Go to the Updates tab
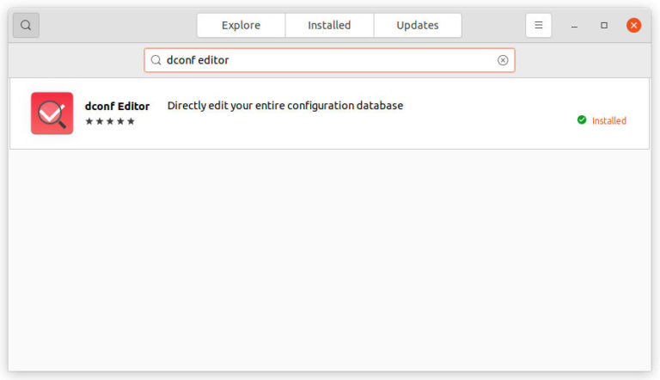 418,25
